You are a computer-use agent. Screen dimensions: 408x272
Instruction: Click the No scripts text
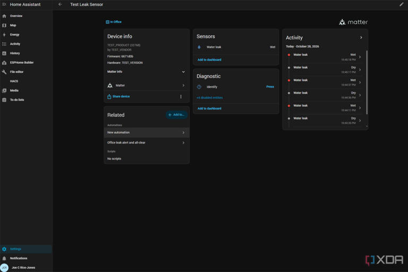click(x=114, y=159)
